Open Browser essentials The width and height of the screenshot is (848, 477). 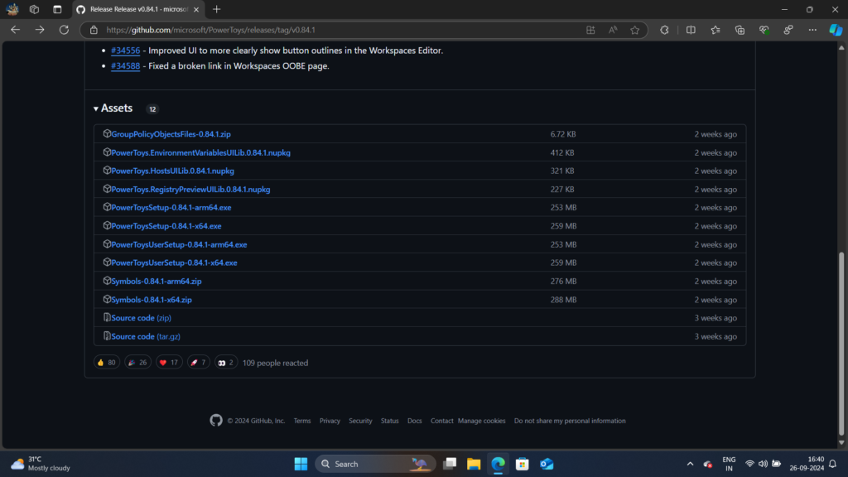pos(764,30)
